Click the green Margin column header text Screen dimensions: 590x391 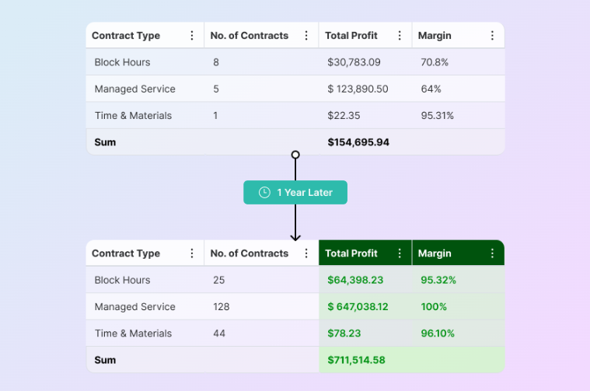pos(435,253)
